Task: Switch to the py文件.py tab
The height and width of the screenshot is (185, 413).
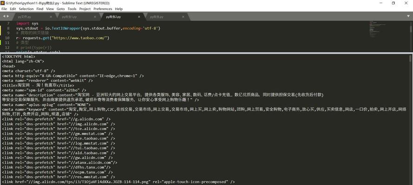Action: (x=34, y=17)
